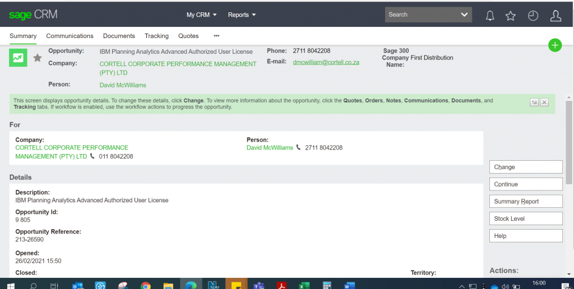
Task: Expand the Reports dropdown menu
Action: click(x=242, y=15)
